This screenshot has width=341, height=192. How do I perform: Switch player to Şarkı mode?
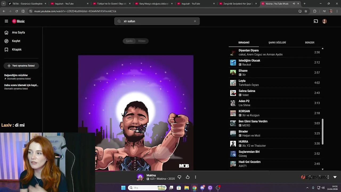coord(129,41)
